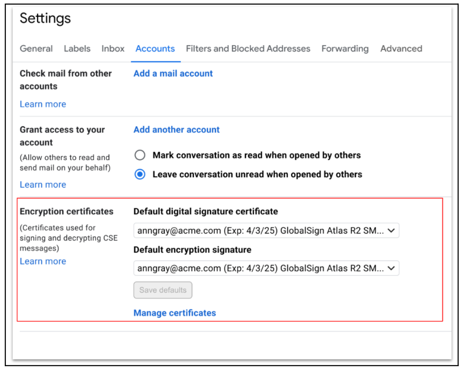The image size is (463, 372).
Task: Open Filters and Blocked Addresses tab
Action: (248, 49)
